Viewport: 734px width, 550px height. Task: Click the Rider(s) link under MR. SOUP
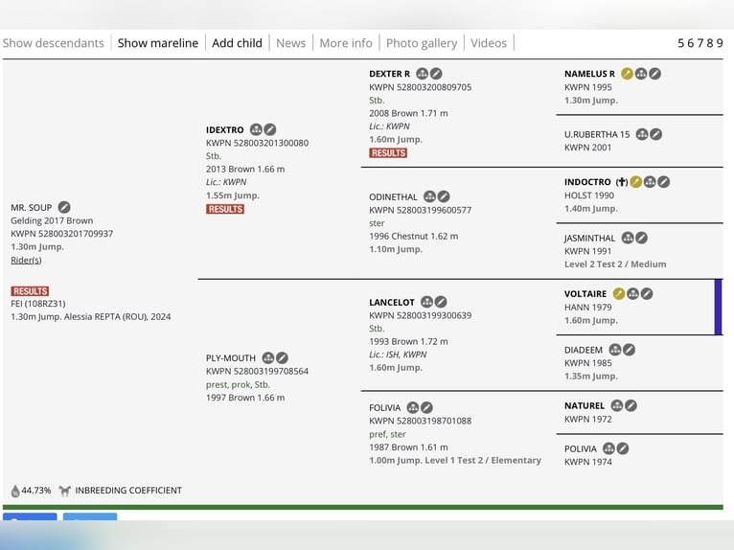pyautogui.click(x=26, y=260)
